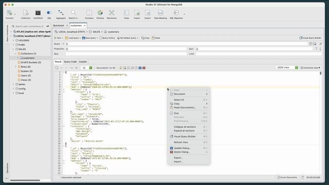Switch to the Query Code tab
The width and height of the screenshot is (329, 185).
click(70, 62)
